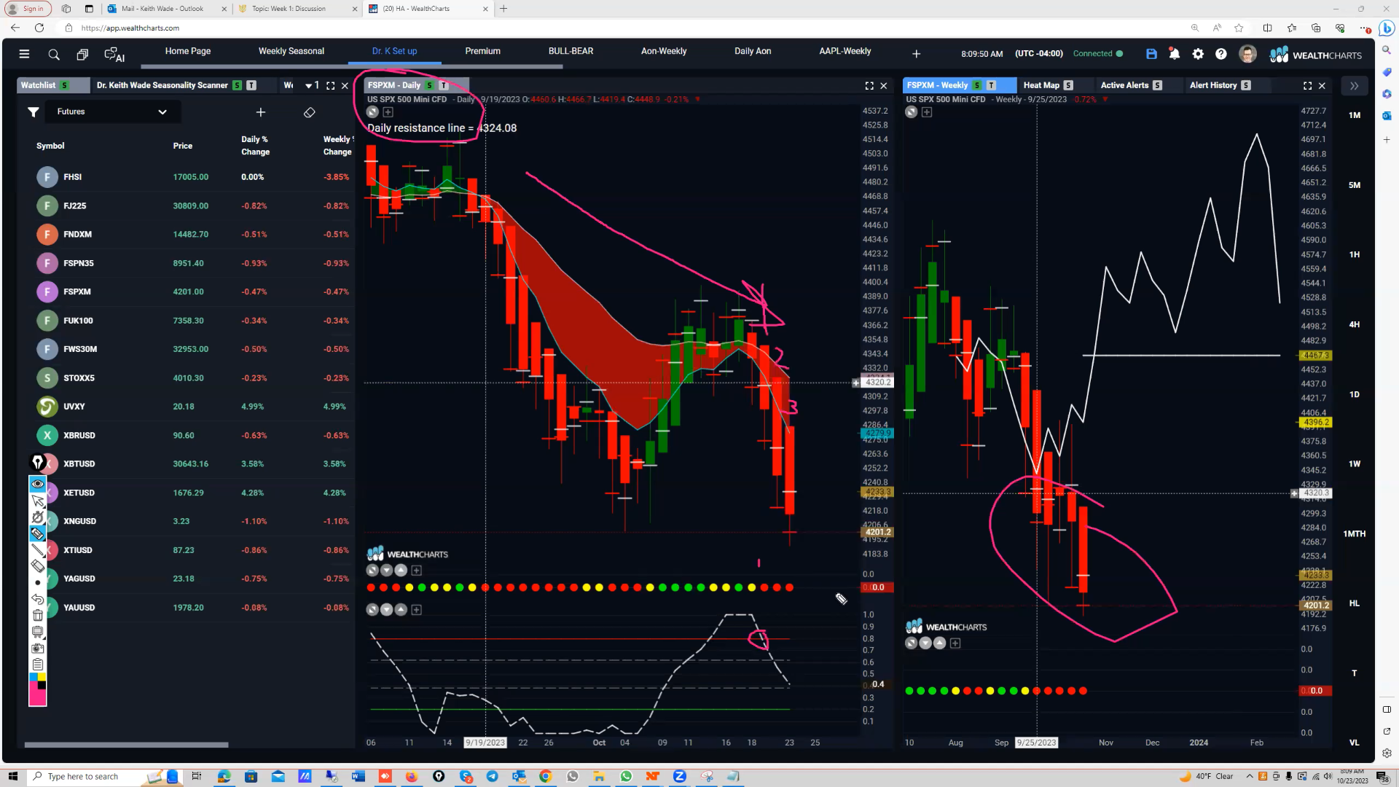Image resolution: width=1399 pixels, height=787 pixels.
Task: Select the compass measure drawing tool
Action: pyautogui.click(x=38, y=517)
